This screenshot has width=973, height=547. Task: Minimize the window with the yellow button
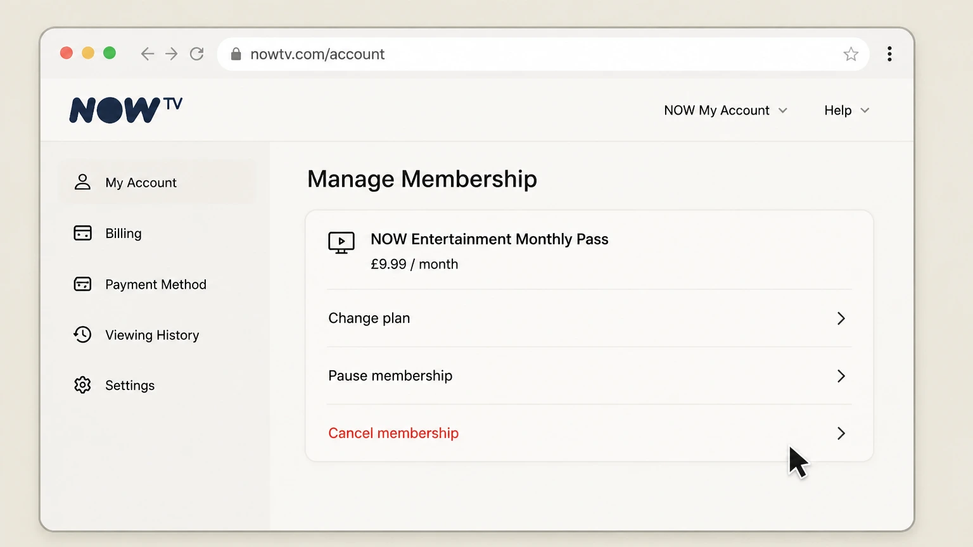(88, 53)
